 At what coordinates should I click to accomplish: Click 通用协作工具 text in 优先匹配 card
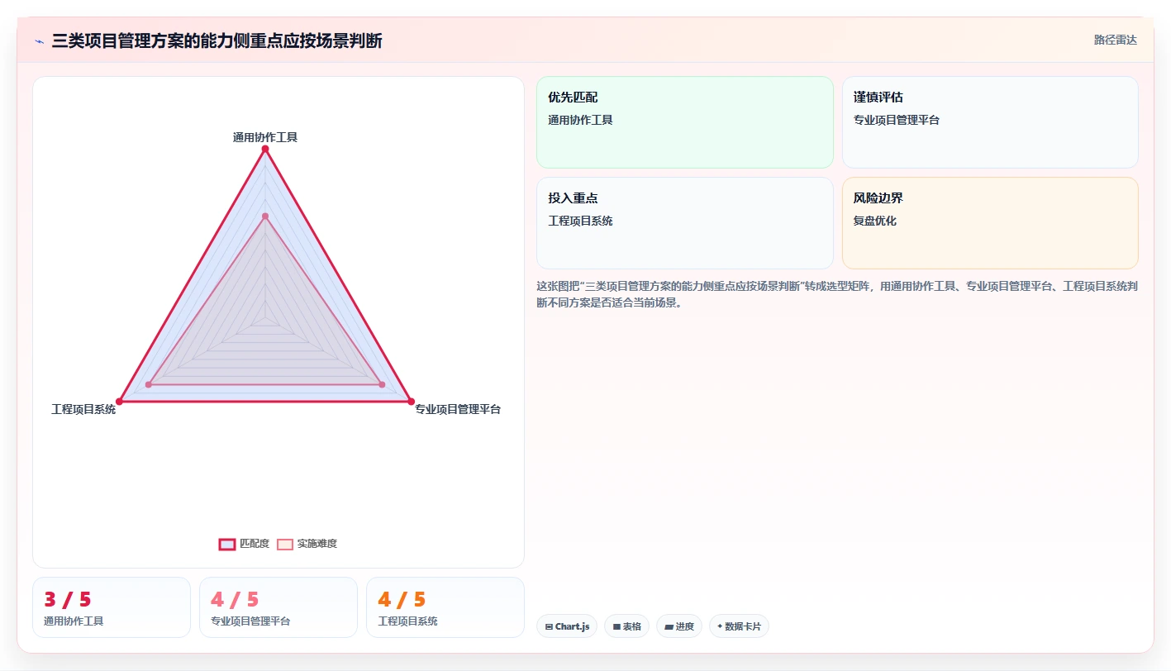click(581, 120)
